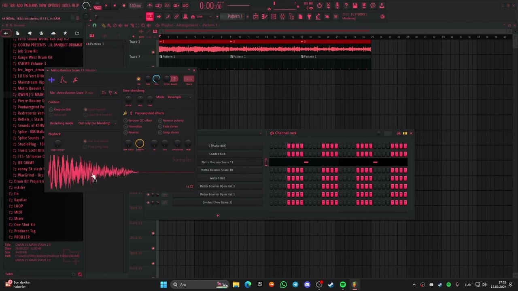518x291 pixels.
Task: Open the TOOLS menu
Action: click(66, 6)
